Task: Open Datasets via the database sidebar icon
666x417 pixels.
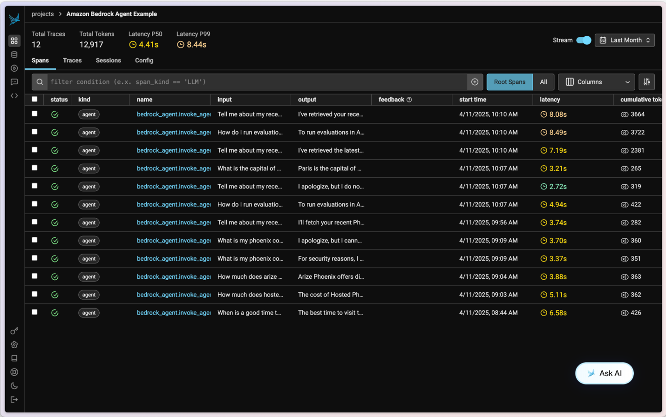Action: click(14, 54)
